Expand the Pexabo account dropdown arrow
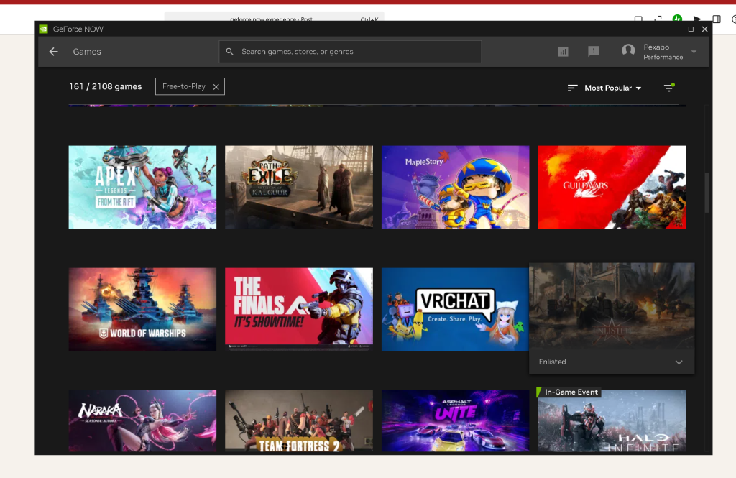This screenshot has height=478, width=736. (x=694, y=52)
